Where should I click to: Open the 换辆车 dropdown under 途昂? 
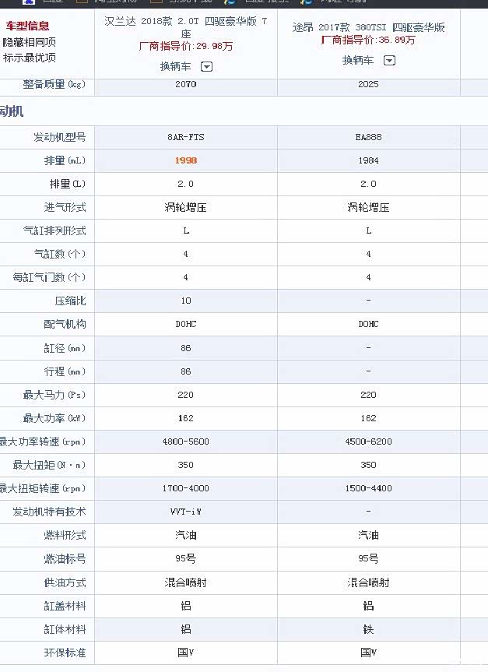tap(389, 61)
